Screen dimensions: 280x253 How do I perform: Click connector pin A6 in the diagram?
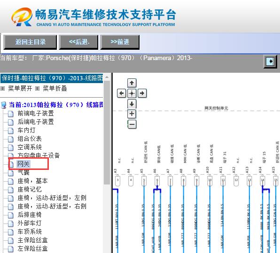point(157,181)
